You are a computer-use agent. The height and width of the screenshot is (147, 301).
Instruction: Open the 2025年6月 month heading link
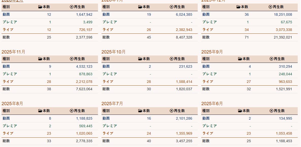coord(212,104)
